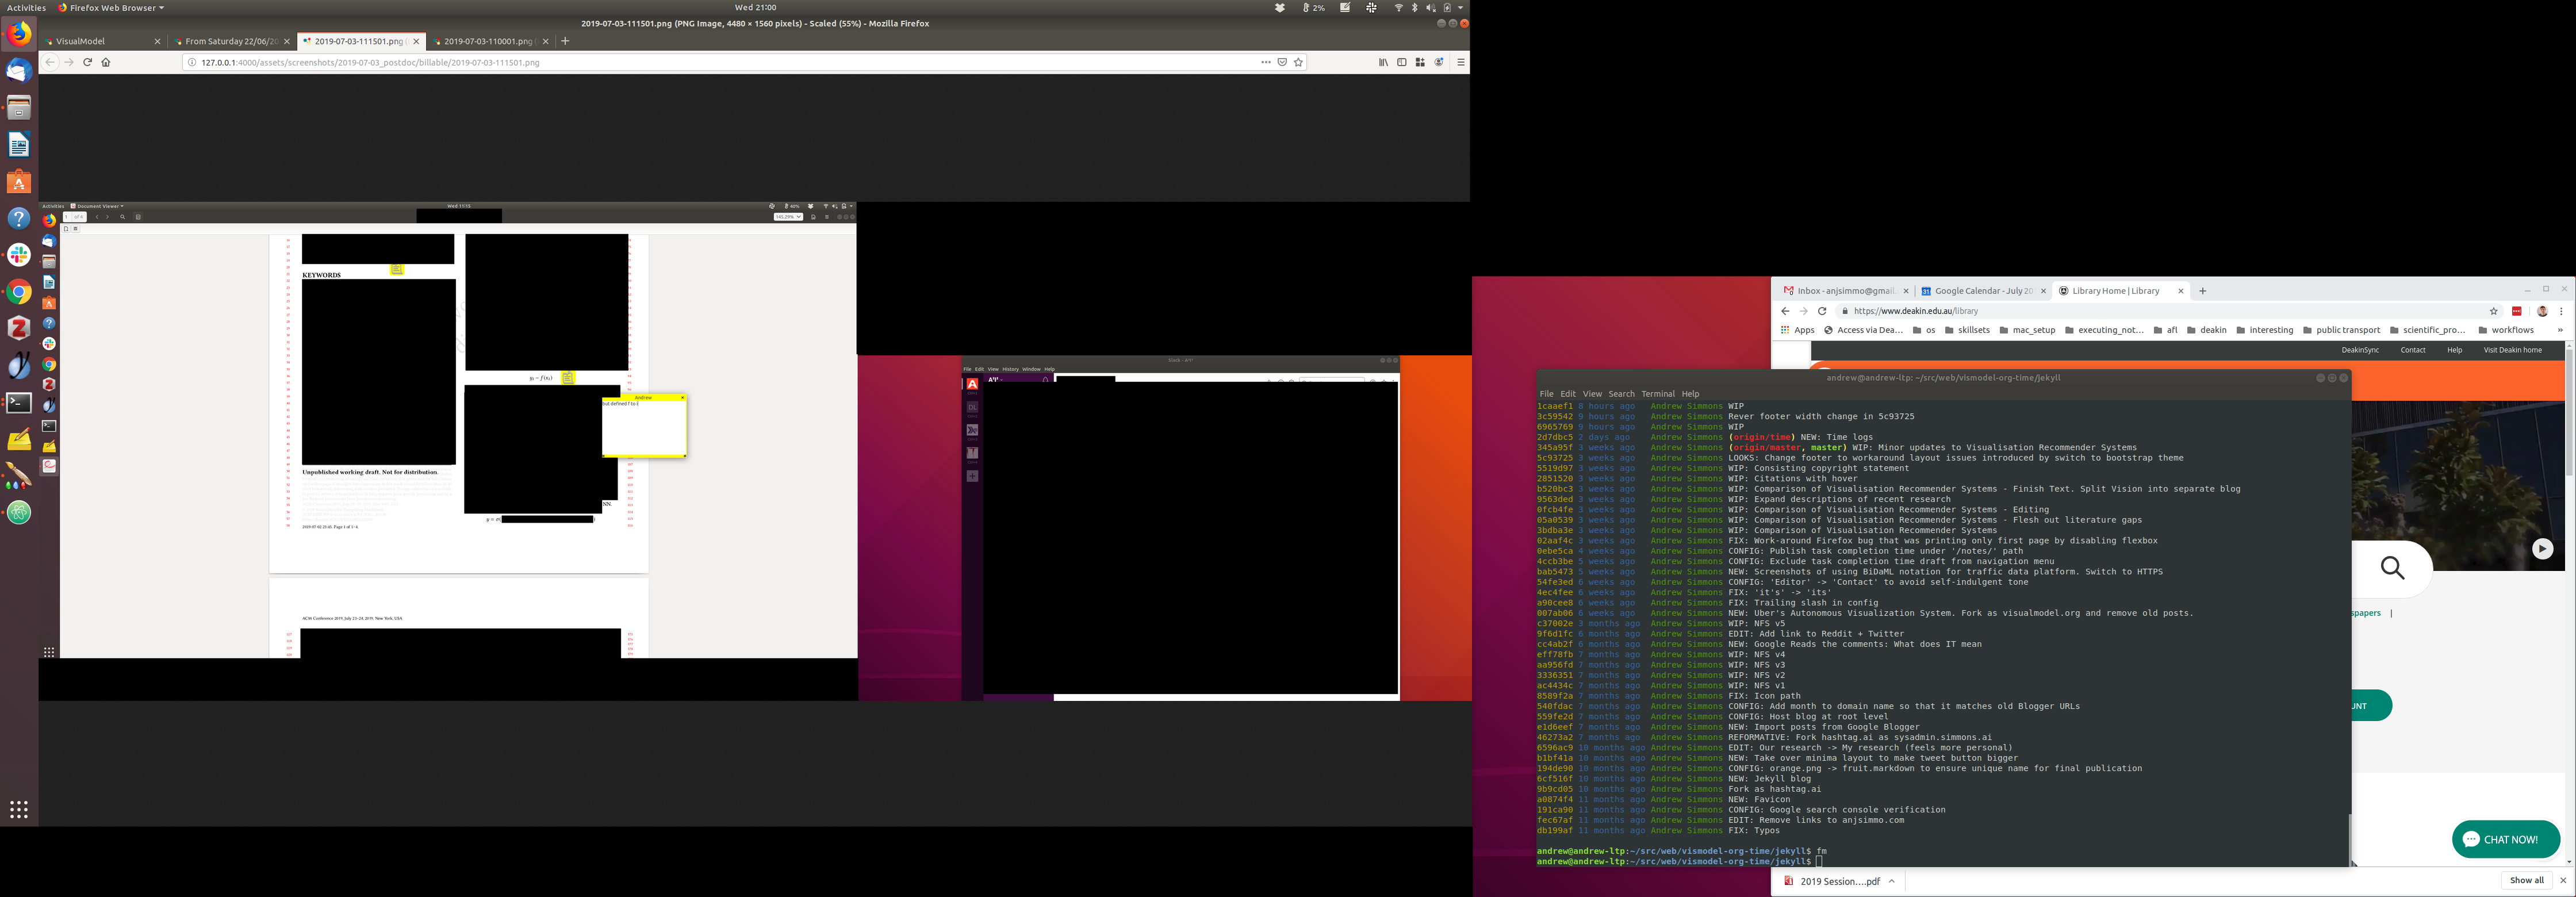Open Firefox hamburger menu
This screenshot has height=897, width=2576.
click(1460, 62)
